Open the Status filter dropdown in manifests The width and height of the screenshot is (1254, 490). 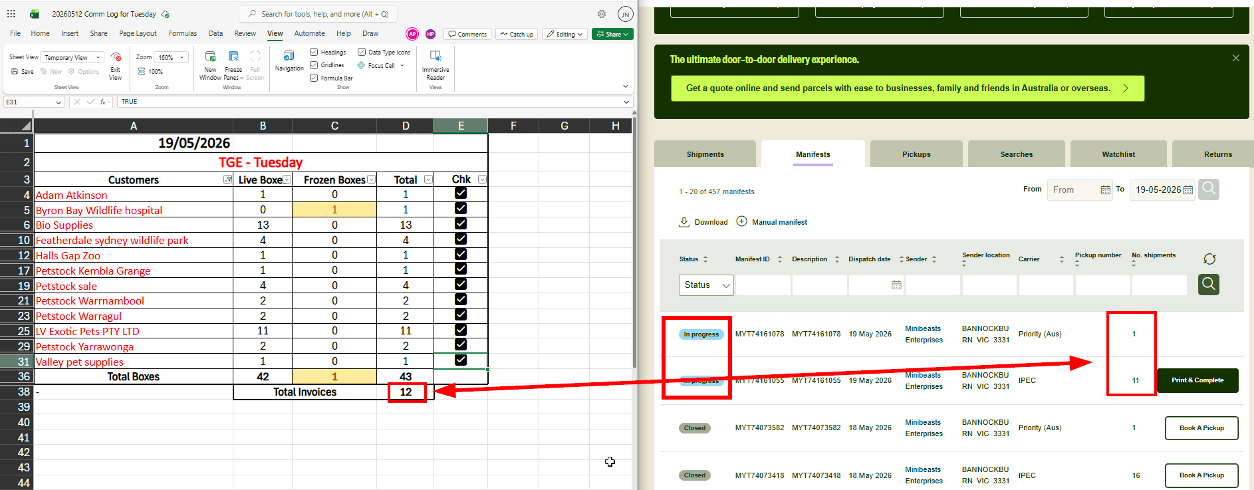coord(706,285)
